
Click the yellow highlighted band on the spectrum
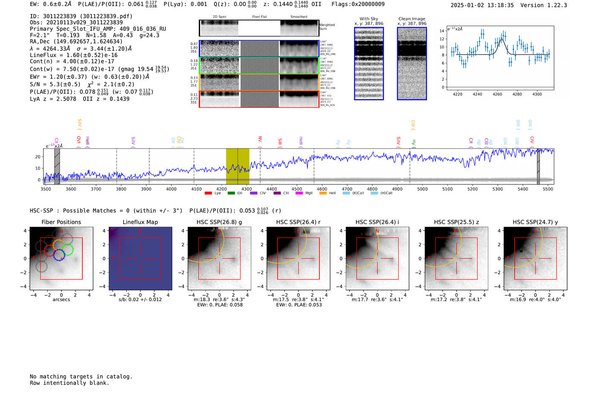click(x=238, y=166)
